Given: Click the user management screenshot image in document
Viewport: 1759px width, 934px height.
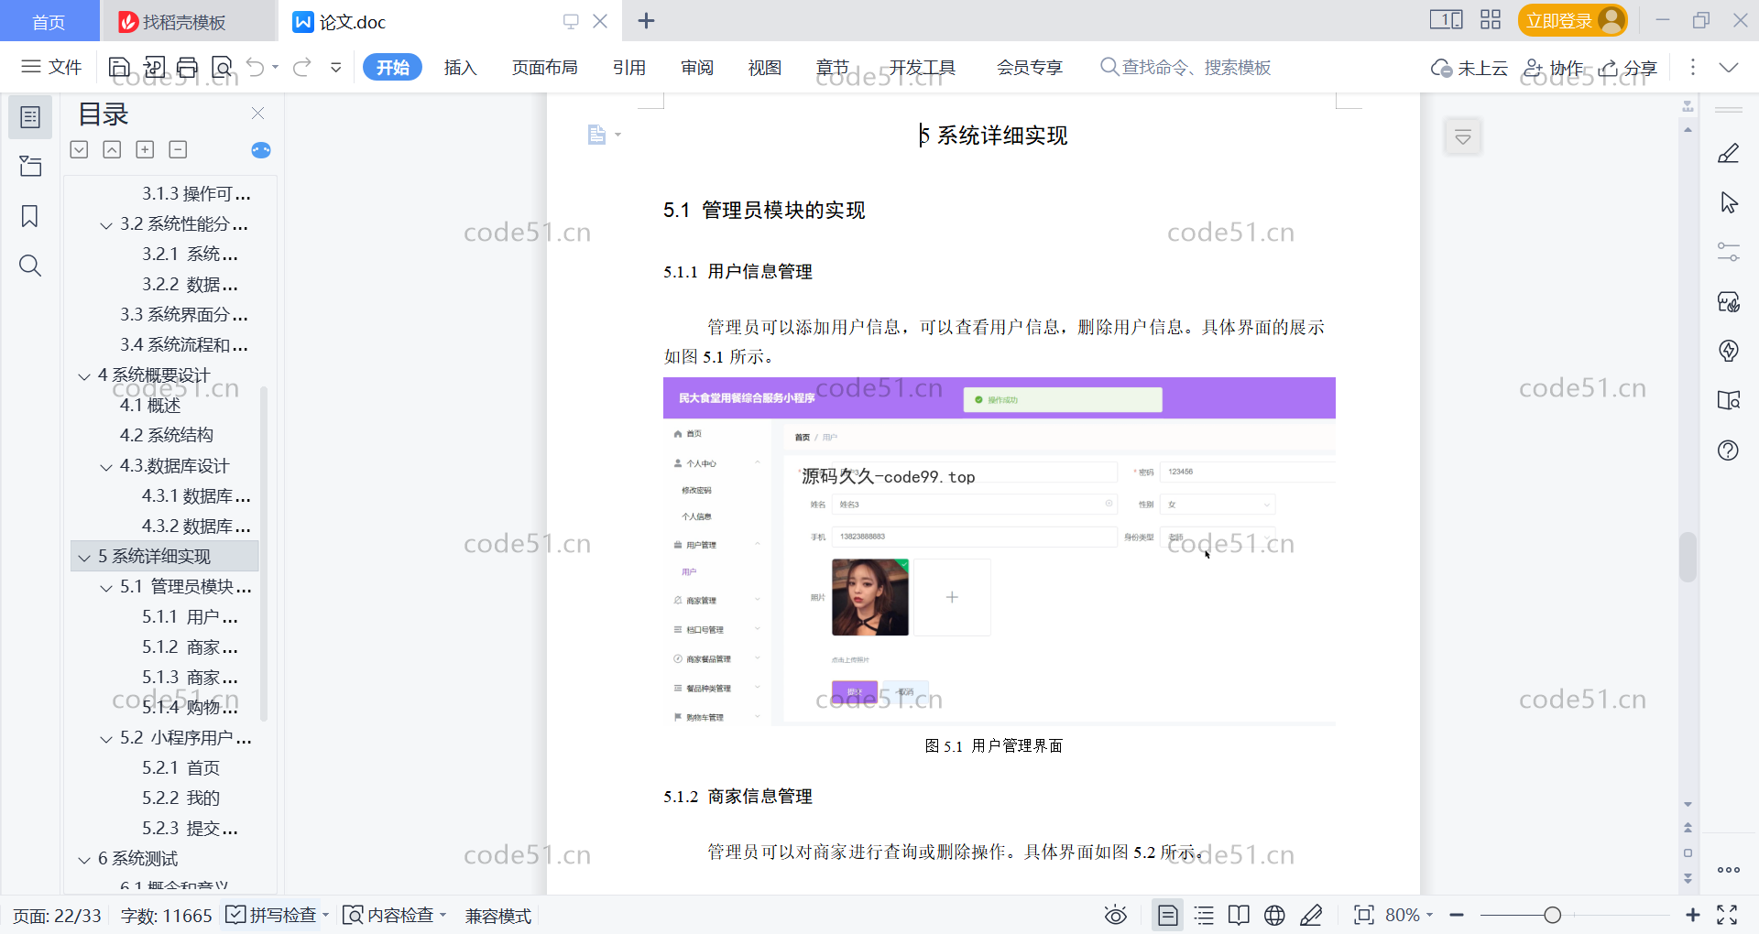Looking at the screenshot, I should click(999, 551).
